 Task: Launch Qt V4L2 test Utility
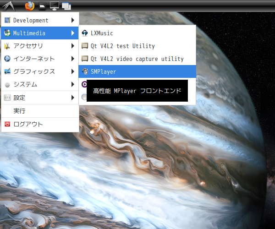[x=137, y=46]
